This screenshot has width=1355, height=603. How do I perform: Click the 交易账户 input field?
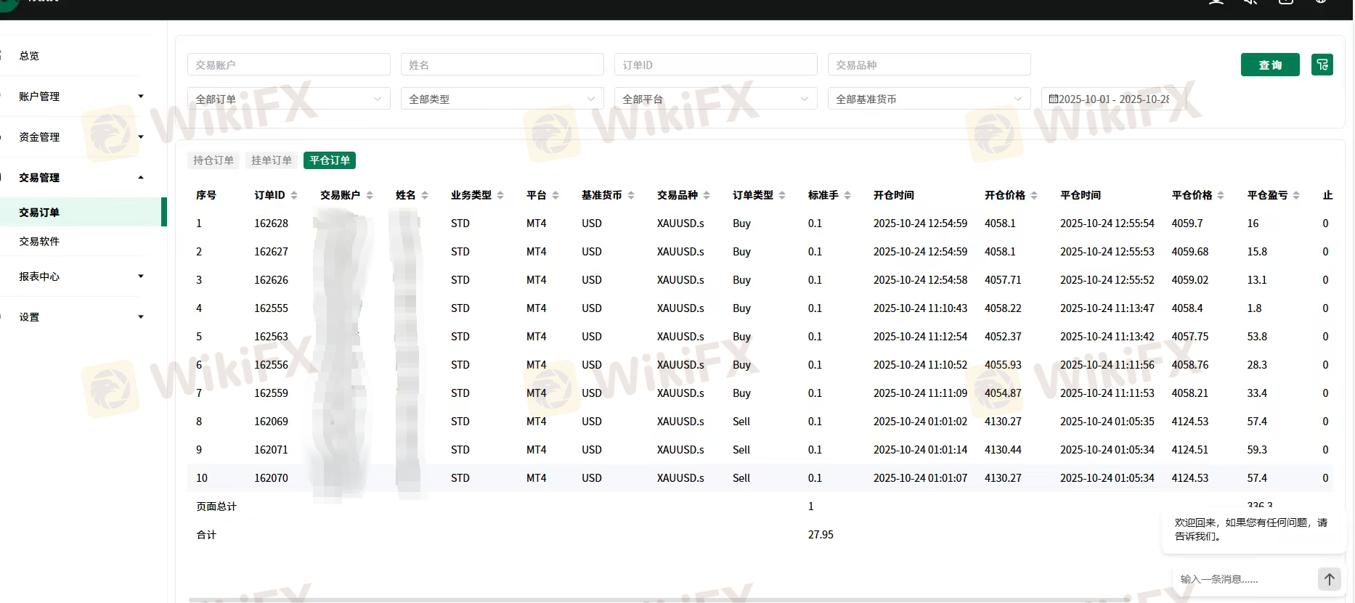[x=288, y=65]
